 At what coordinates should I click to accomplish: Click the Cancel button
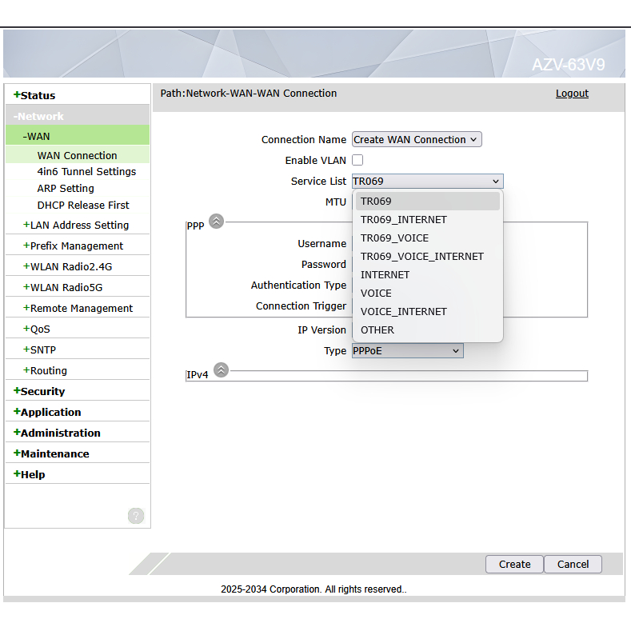pos(573,564)
